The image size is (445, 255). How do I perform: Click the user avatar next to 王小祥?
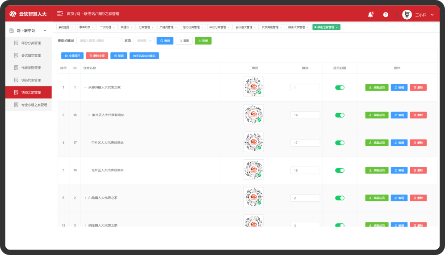pyautogui.click(x=407, y=15)
